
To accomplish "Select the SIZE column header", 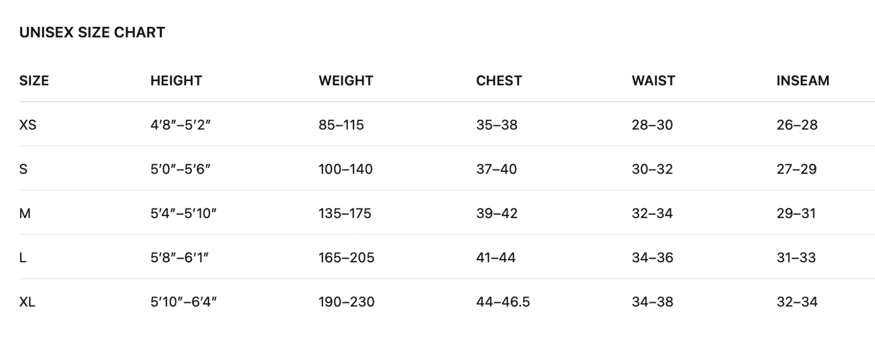I will click(x=34, y=81).
